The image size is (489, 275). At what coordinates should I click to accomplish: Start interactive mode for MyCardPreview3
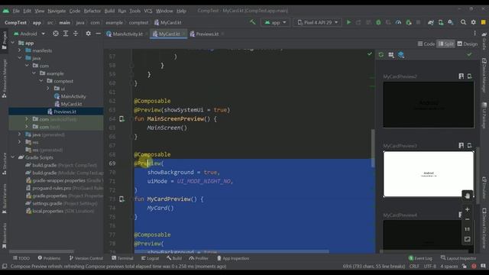pyautogui.click(x=461, y=145)
